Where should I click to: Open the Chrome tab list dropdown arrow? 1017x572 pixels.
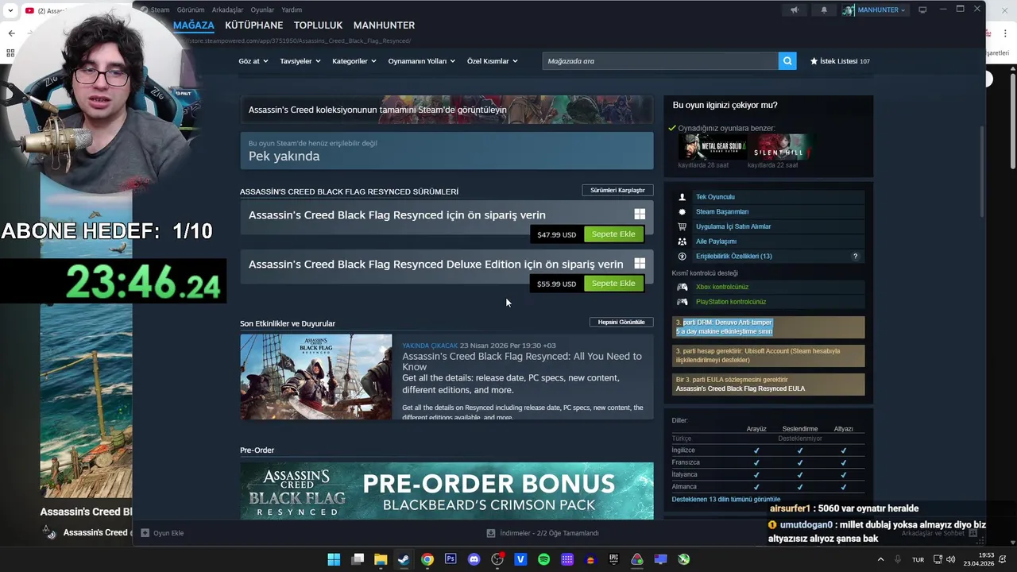[x=10, y=10]
